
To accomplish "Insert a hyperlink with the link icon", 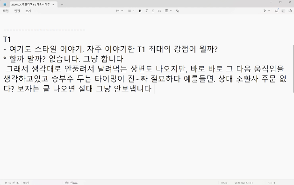I will (159, 11).
